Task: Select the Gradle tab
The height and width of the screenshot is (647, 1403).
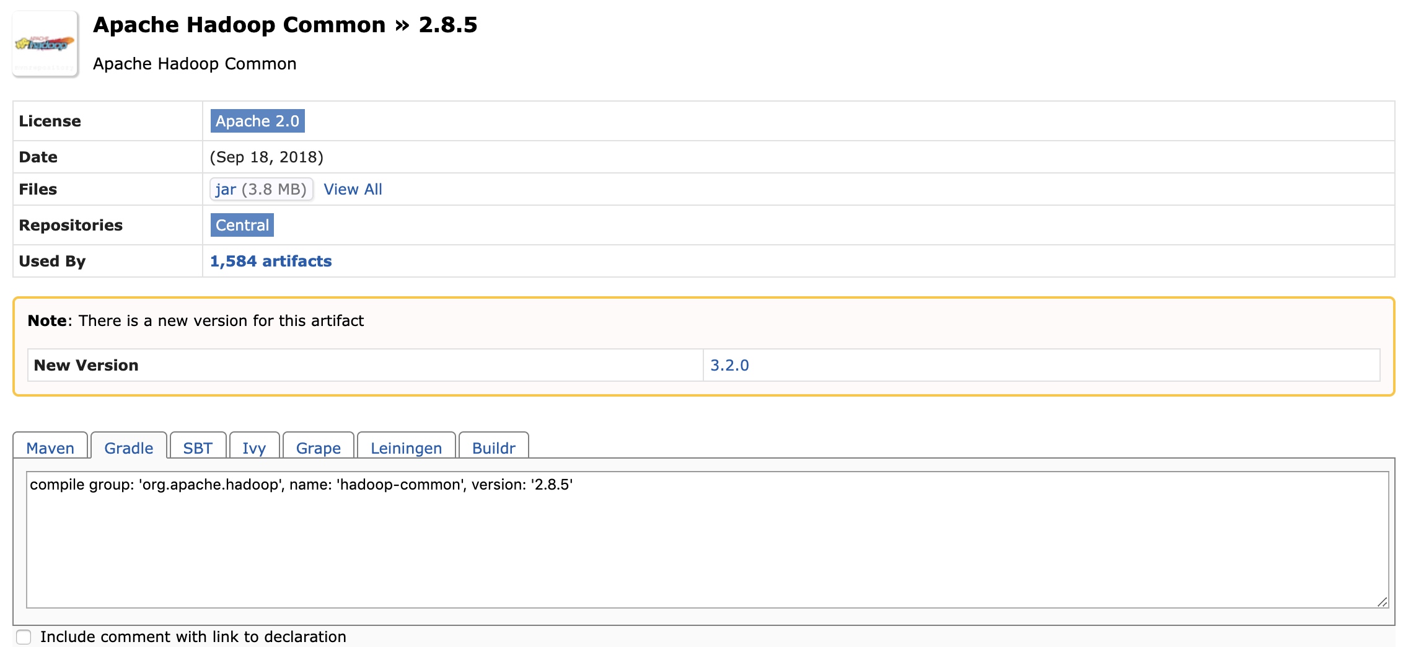Action: point(128,447)
